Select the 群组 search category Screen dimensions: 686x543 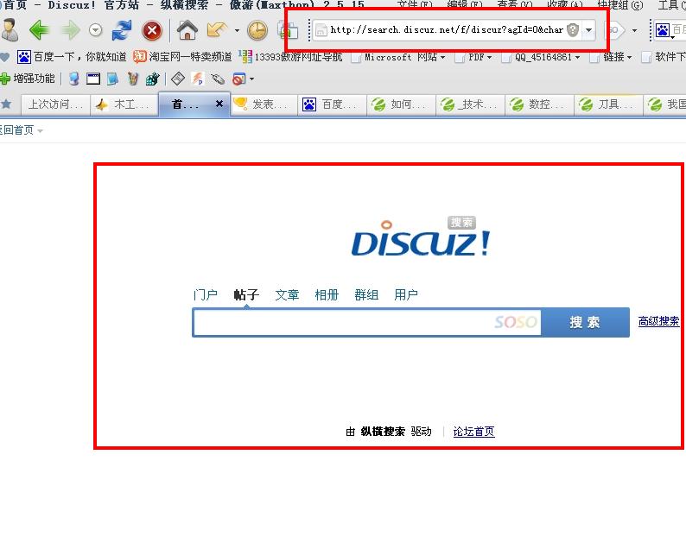(x=366, y=294)
